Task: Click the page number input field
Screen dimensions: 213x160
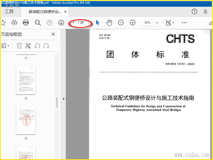Action: point(73,23)
